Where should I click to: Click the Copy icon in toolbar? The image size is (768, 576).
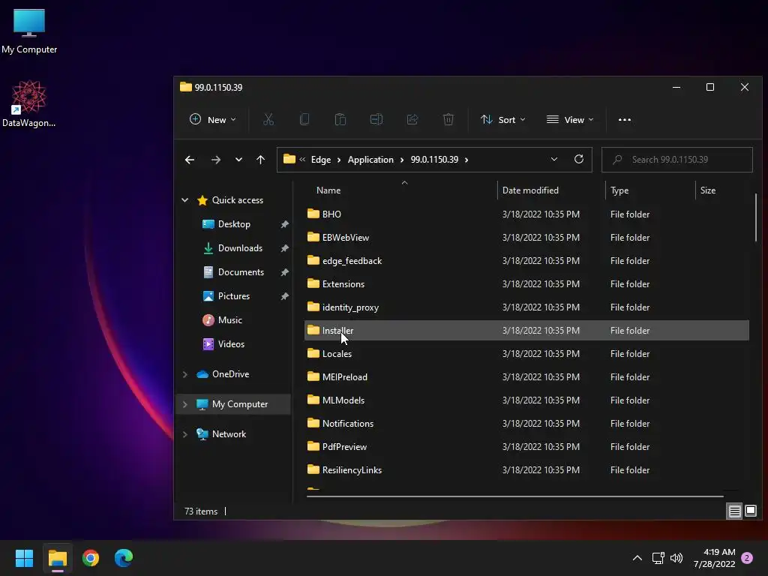coord(304,119)
